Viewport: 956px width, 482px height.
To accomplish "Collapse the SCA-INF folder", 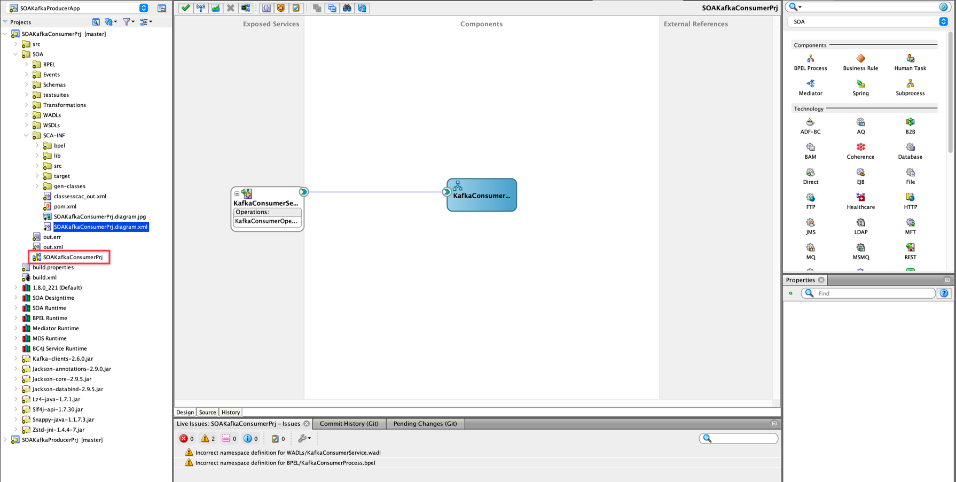I will (x=26, y=135).
